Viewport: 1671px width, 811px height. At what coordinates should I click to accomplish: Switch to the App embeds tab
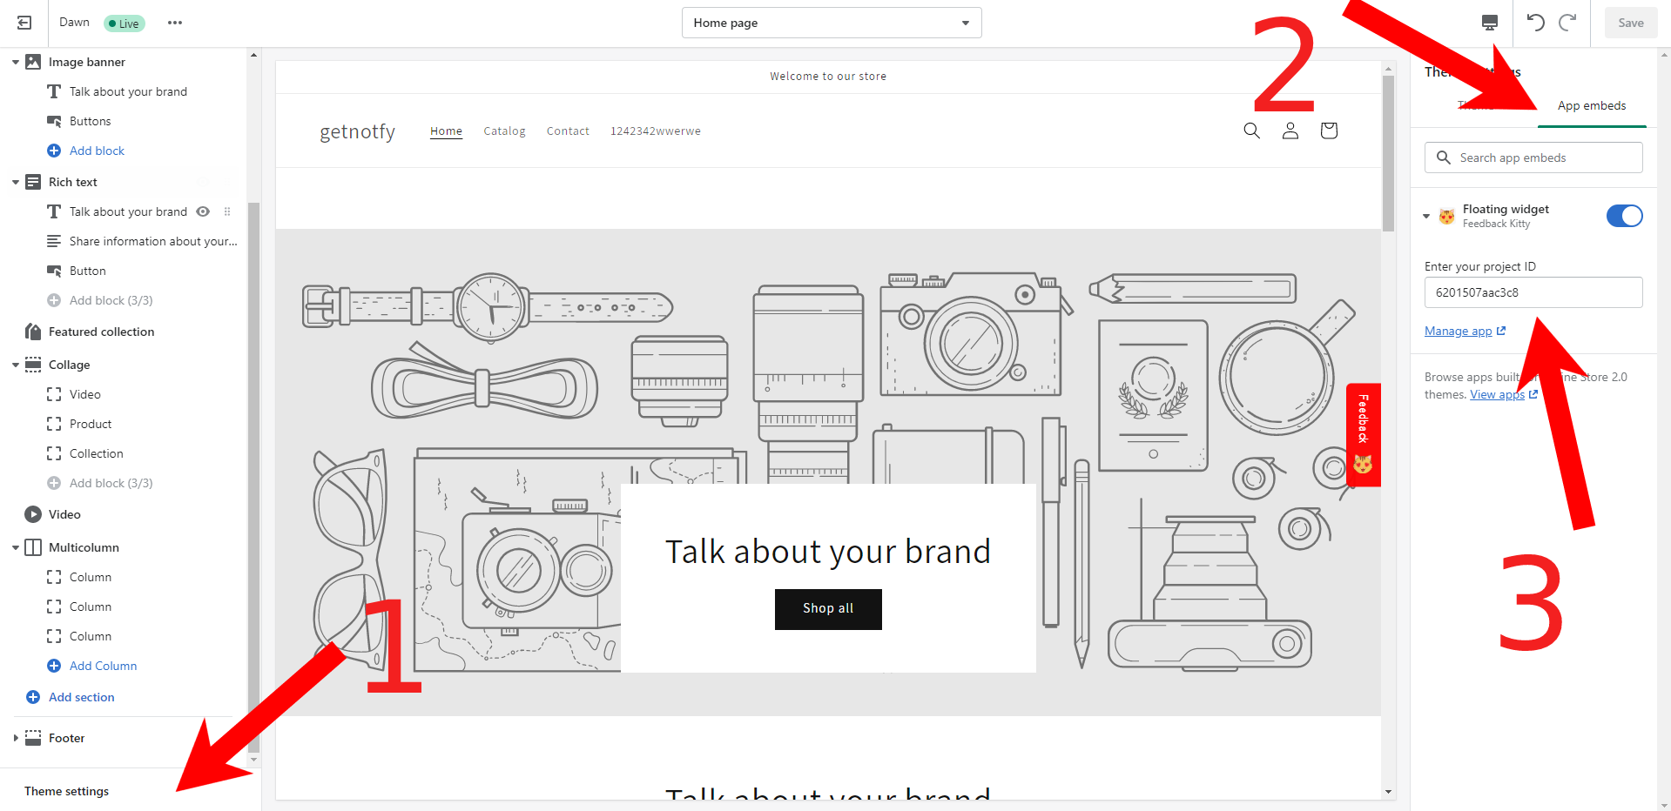click(1591, 106)
